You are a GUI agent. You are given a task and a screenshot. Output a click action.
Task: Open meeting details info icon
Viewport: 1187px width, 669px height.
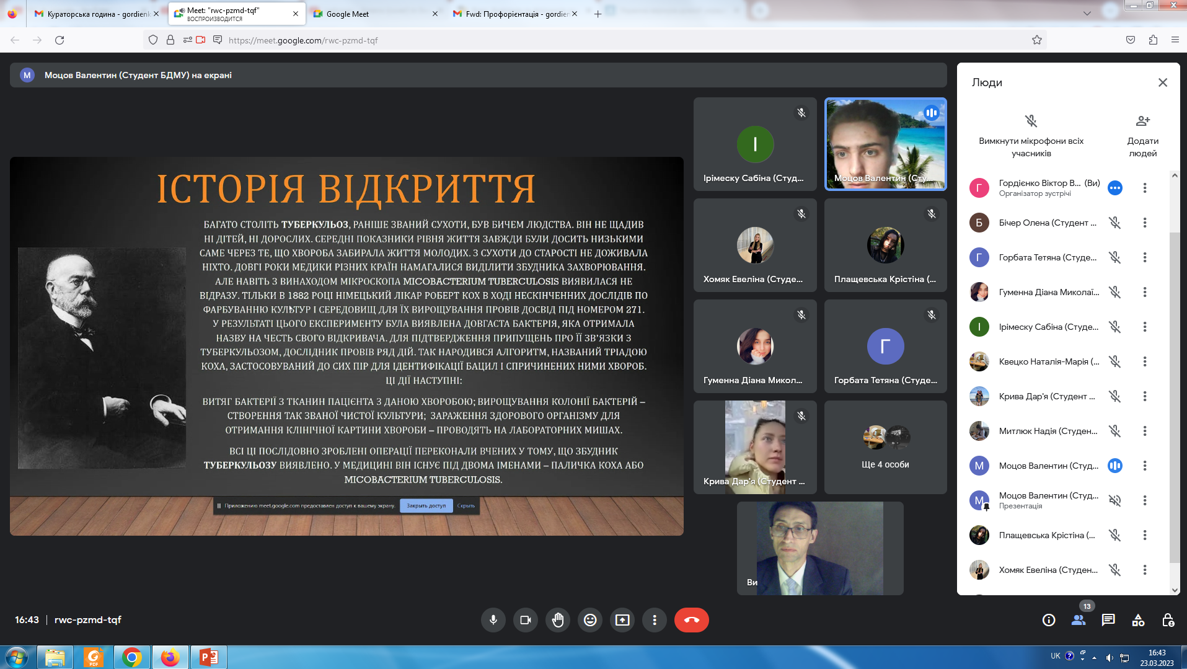[1049, 620]
